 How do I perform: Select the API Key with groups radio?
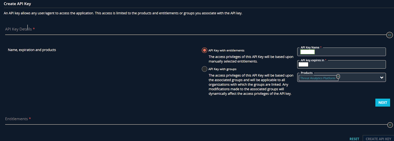(x=205, y=69)
